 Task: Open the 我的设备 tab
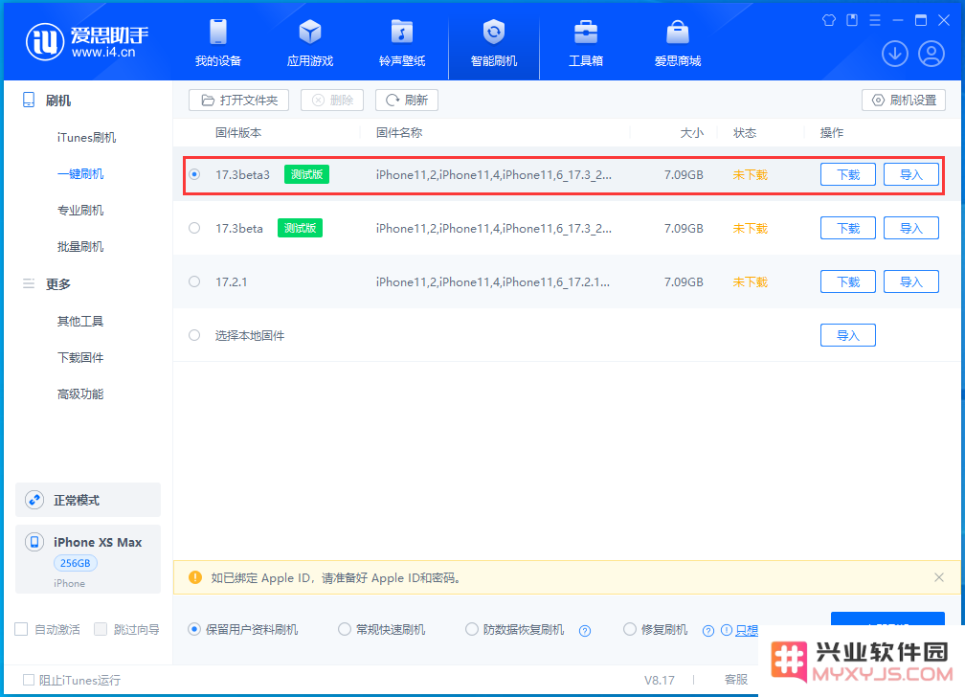[x=218, y=43]
